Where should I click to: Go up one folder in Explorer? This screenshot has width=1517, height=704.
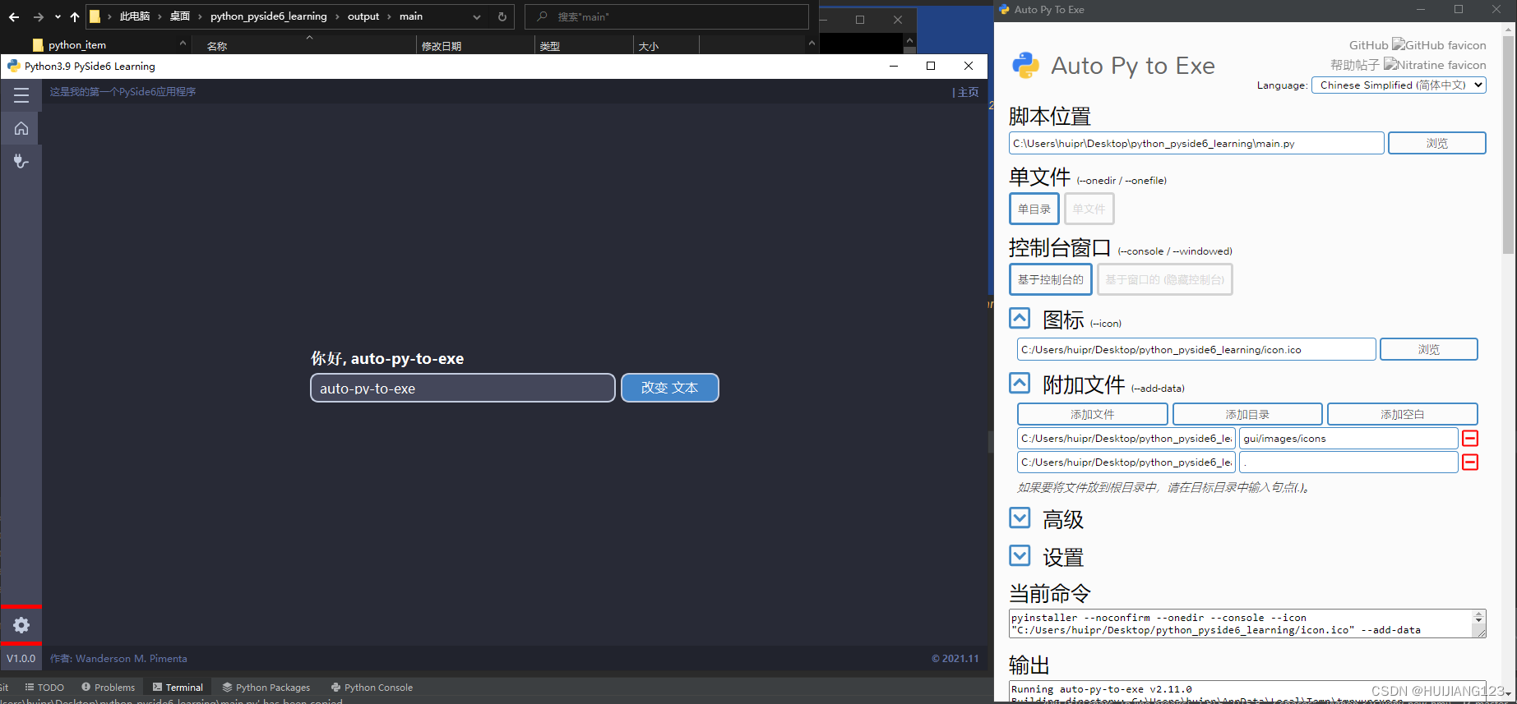75,16
